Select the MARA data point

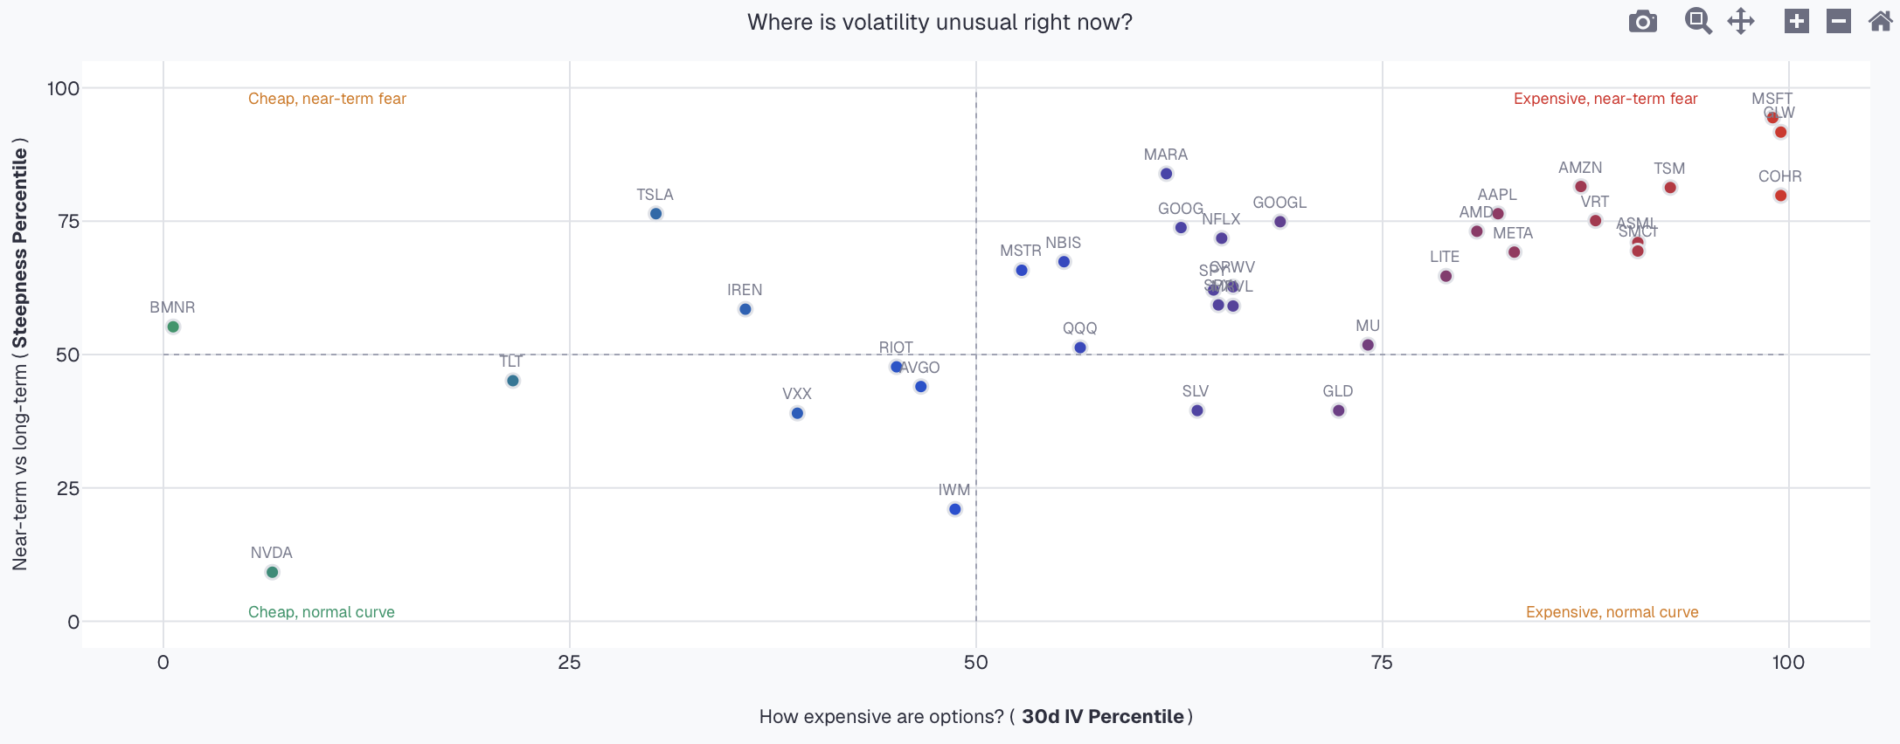1165,173
